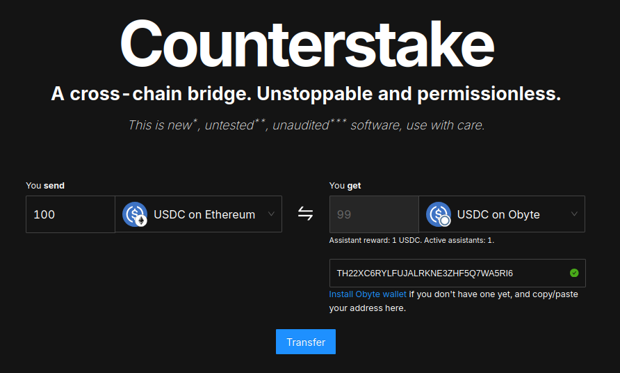Click the USDC Ethereum token logo

click(x=135, y=214)
